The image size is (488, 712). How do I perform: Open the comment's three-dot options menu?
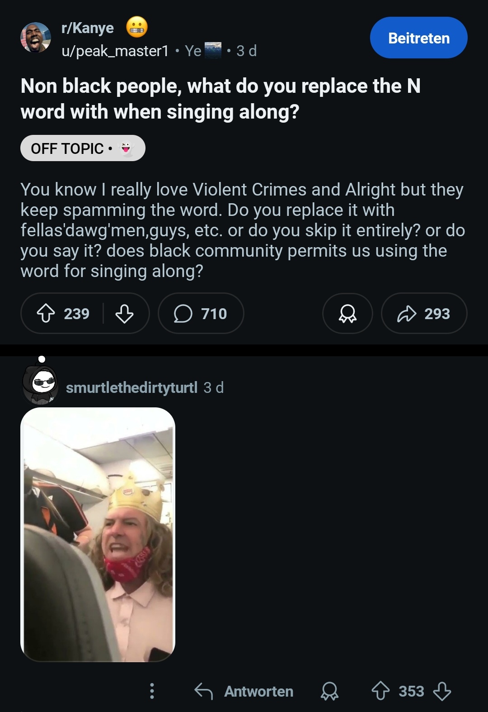152,691
